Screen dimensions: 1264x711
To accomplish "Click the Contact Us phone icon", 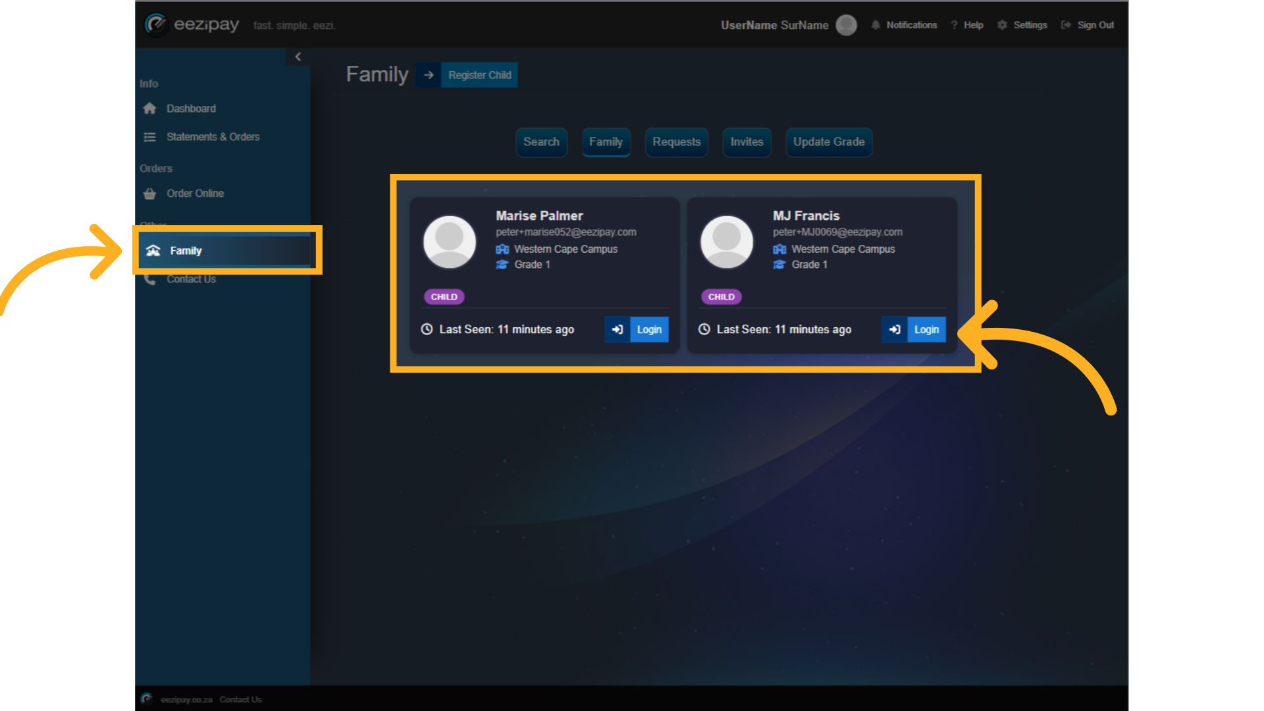I will 150,279.
